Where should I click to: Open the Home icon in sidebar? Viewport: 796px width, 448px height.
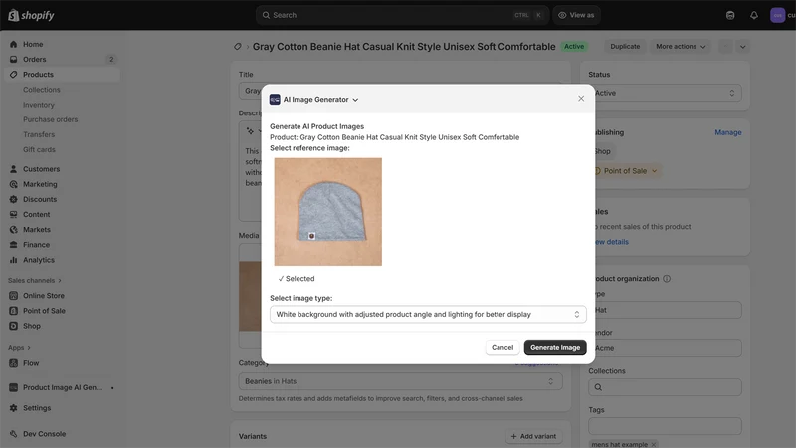14,44
